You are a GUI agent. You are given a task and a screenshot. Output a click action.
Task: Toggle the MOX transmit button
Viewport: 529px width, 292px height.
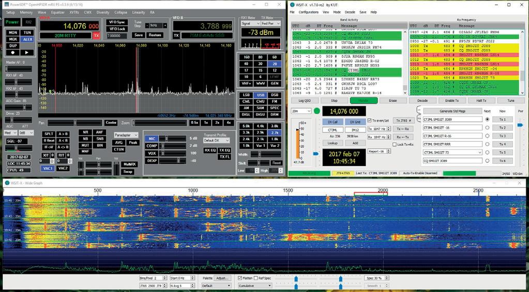[x=13, y=39]
